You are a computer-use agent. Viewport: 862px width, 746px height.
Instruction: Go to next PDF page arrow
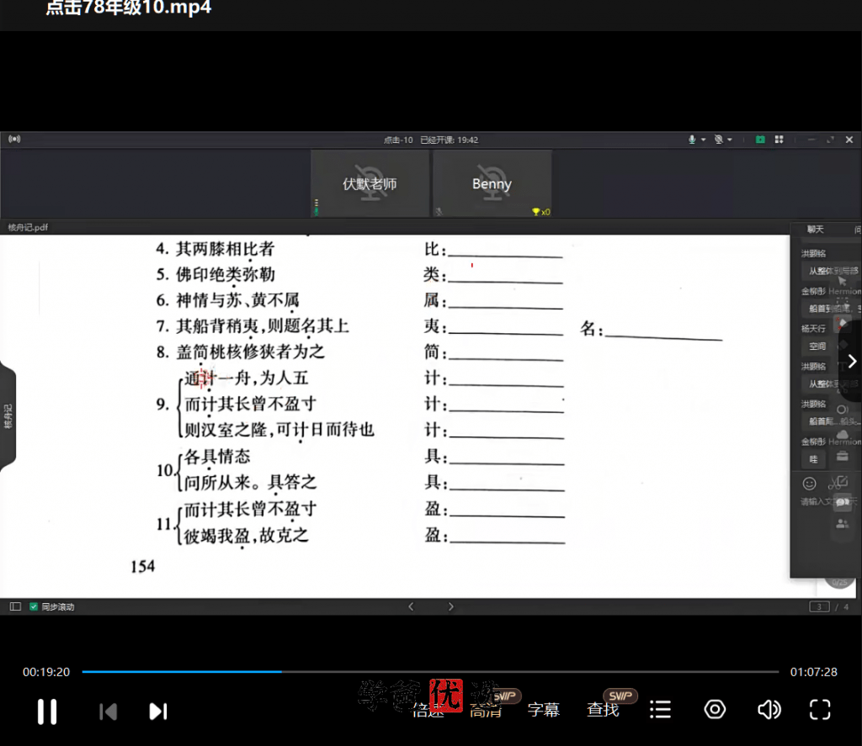click(x=451, y=606)
